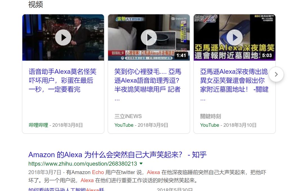The image size is (304, 191).
Task: Open title 亞馬遜Alexa深夜傳出詭異女巫笑聲
Action: point(234,85)
